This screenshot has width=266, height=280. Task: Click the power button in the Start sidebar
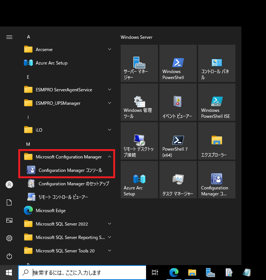tap(10, 256)
